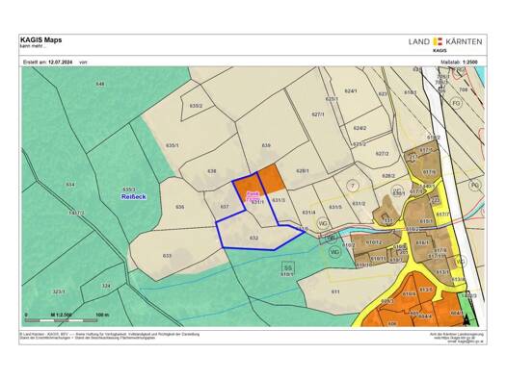Select the blue Reißeck place label
The height and width of the screenshot is (379, 506).
134,196
